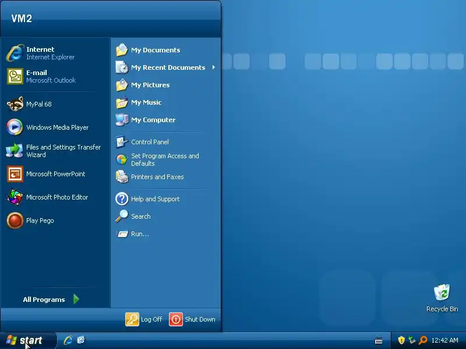
Task: Open Recycle Bin on desktop
Action: [442, 293]
